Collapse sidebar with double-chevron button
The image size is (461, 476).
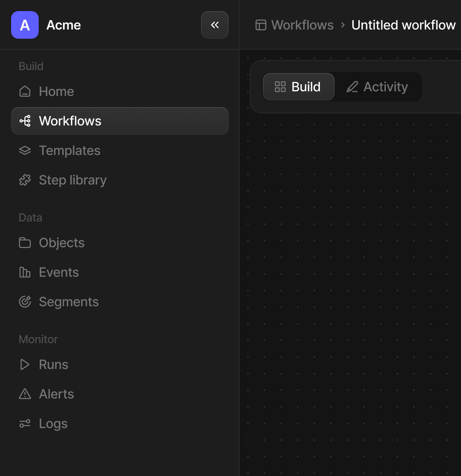[x=215, y=25]
